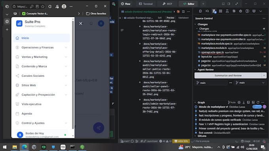Fetch commits using Graph download icon
This screenshot has width=269, height=151.
pos(244,102)
